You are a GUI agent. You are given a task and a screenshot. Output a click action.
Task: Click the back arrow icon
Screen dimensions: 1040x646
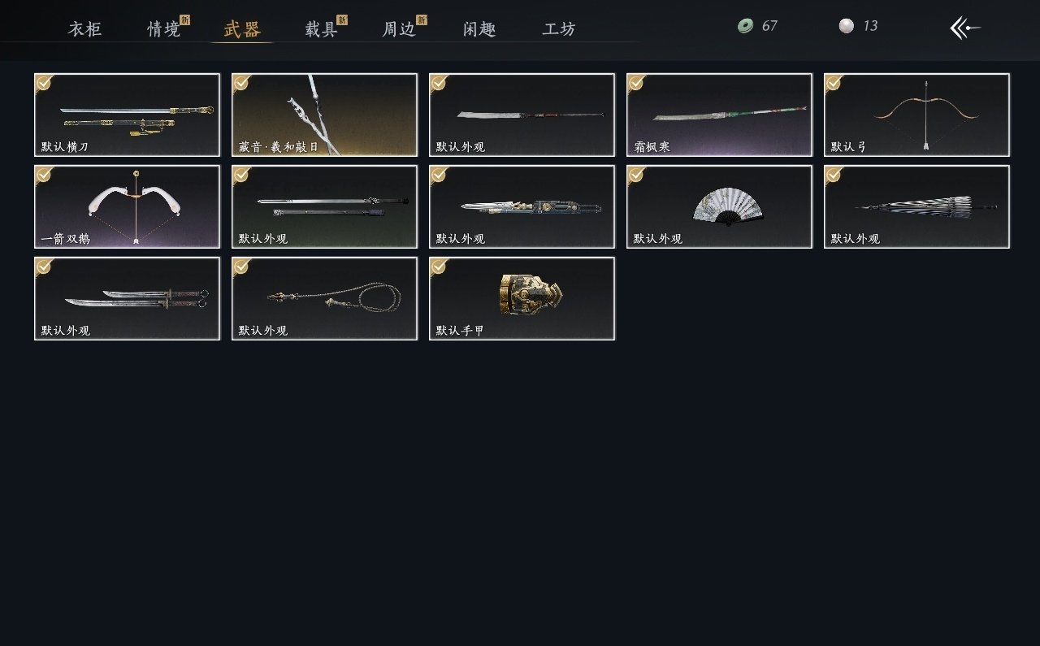(x=965, y=28)
